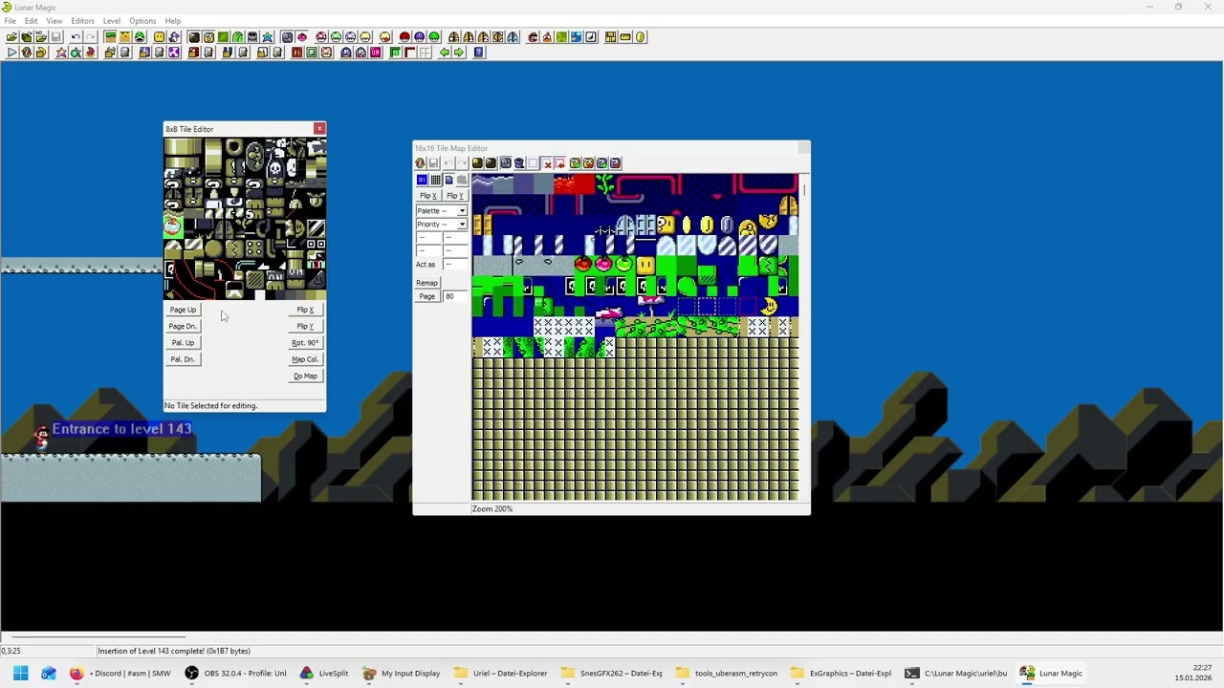Click Flip X in the 8x8 Tile Editor
This screenshot has height=688, width=1224.
(305, 310)
